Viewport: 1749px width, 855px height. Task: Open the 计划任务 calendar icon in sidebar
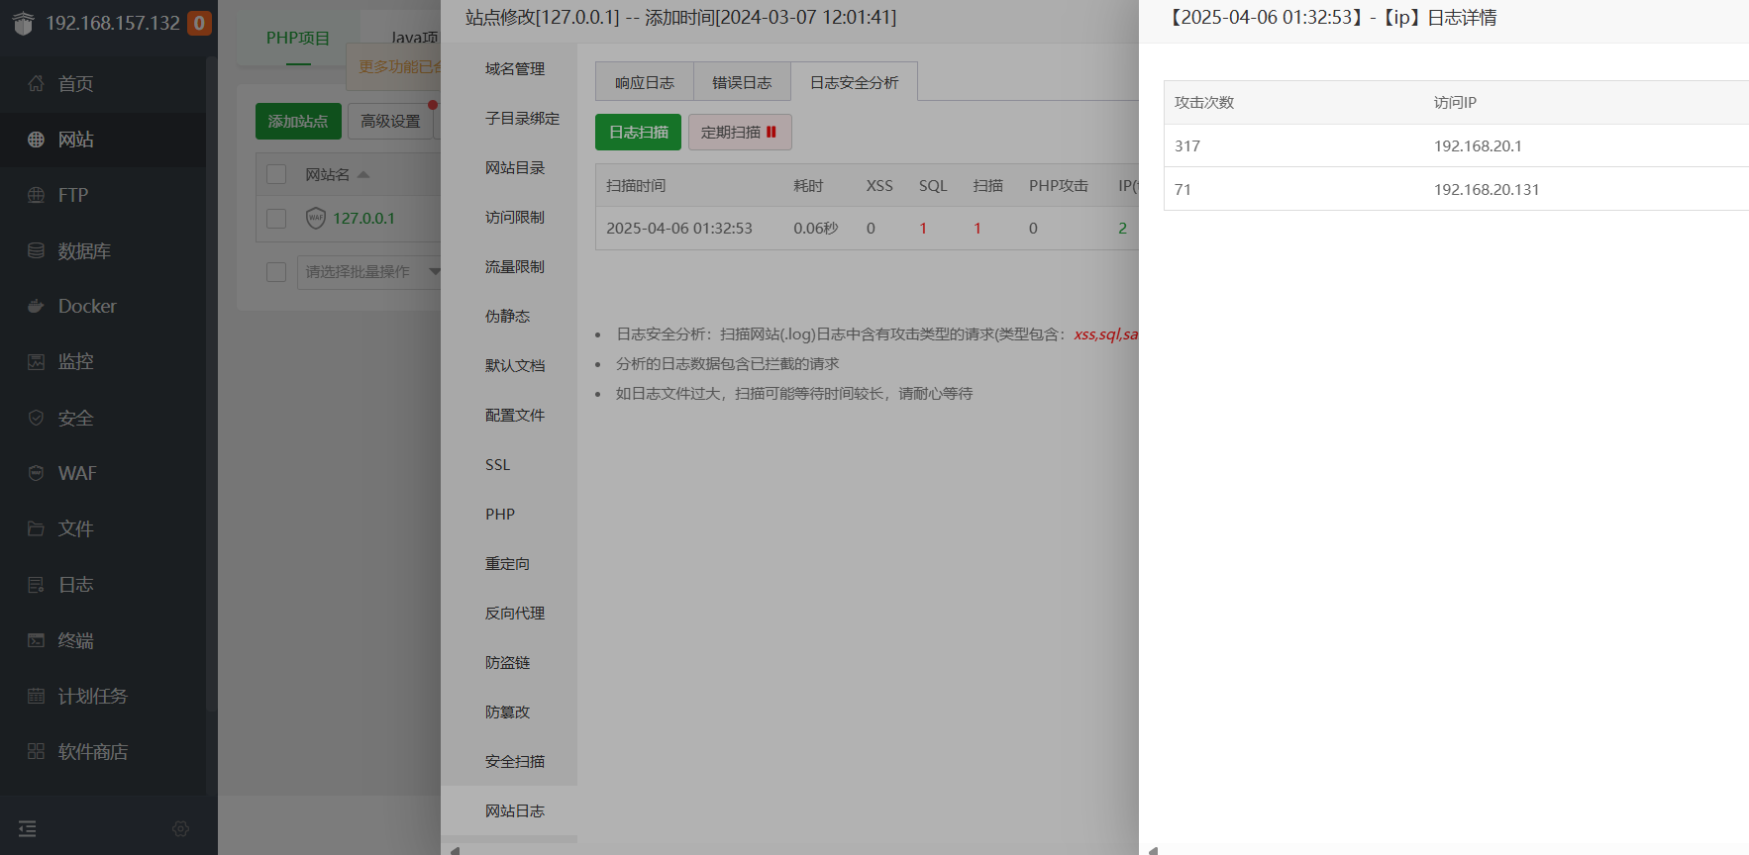[36, 696]
